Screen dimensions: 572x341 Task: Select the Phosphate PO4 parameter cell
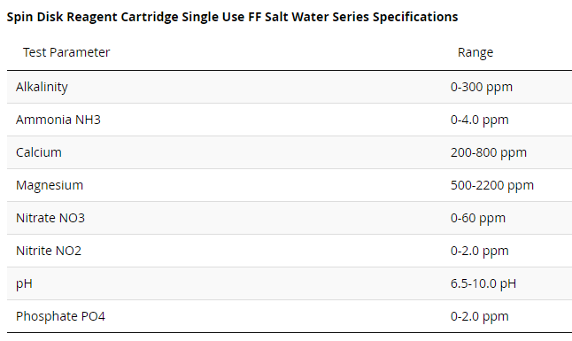(60, 316)
